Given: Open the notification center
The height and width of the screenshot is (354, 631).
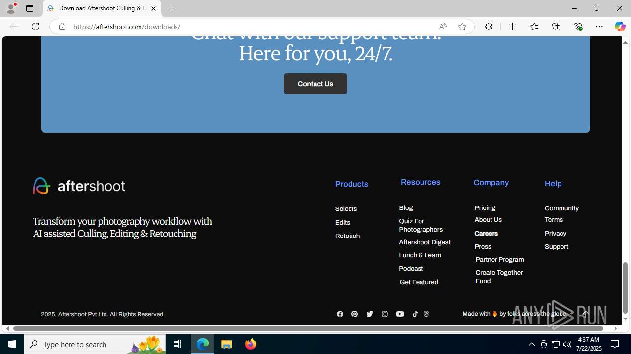Looking at the screenshot, I should (x=615, y=344).
